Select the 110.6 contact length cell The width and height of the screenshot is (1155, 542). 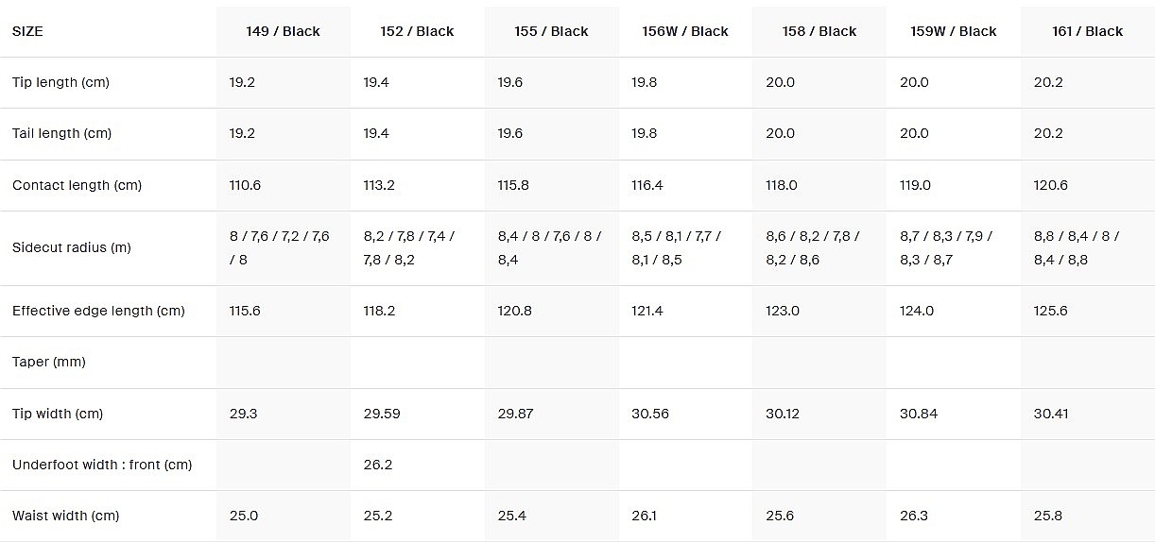point(245,185)
